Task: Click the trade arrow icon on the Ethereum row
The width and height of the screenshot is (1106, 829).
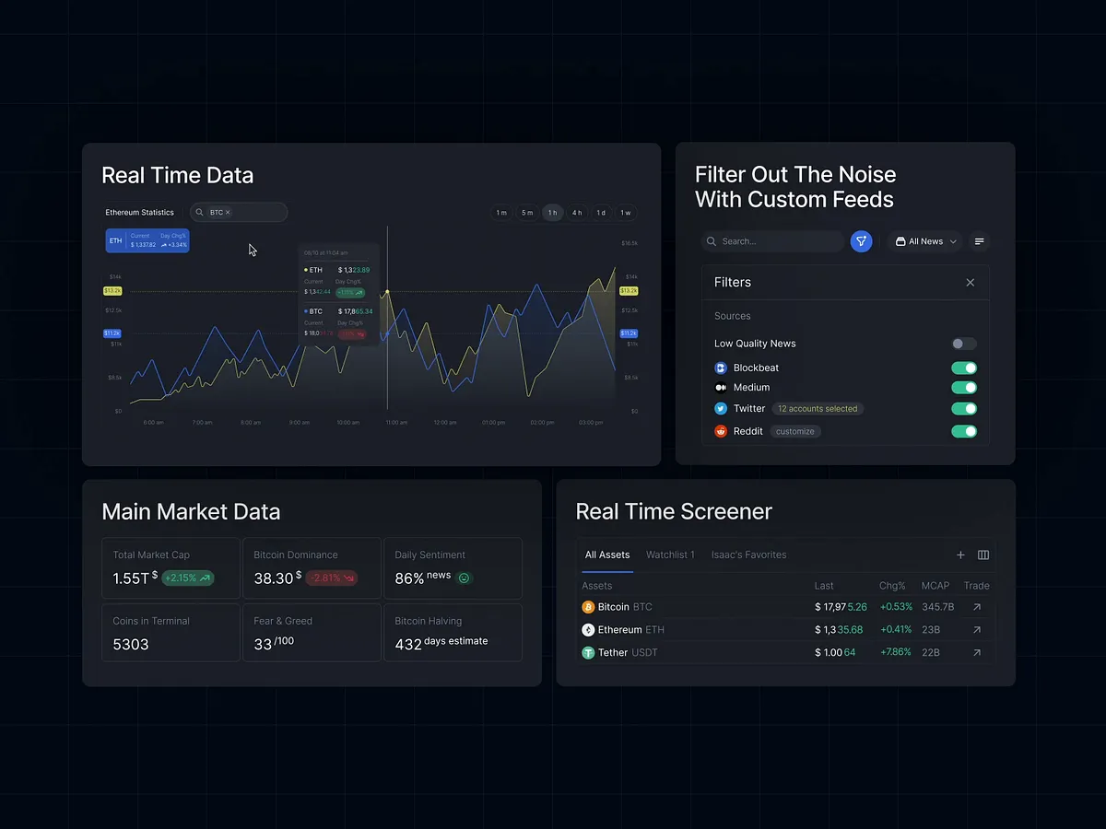Action: 978,629
